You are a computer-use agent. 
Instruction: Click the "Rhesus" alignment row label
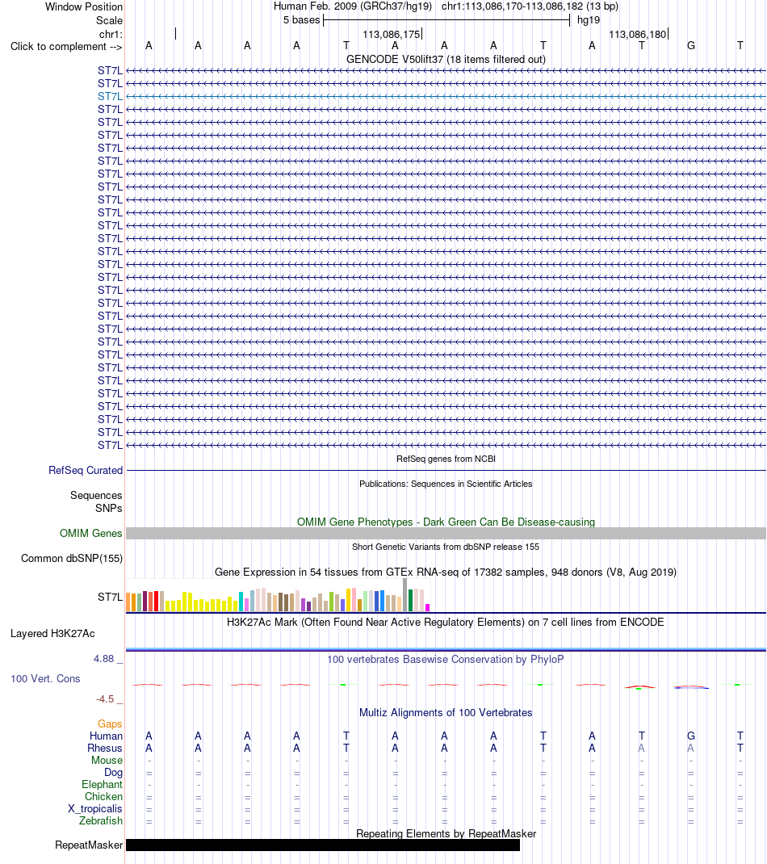coord(105,749)
